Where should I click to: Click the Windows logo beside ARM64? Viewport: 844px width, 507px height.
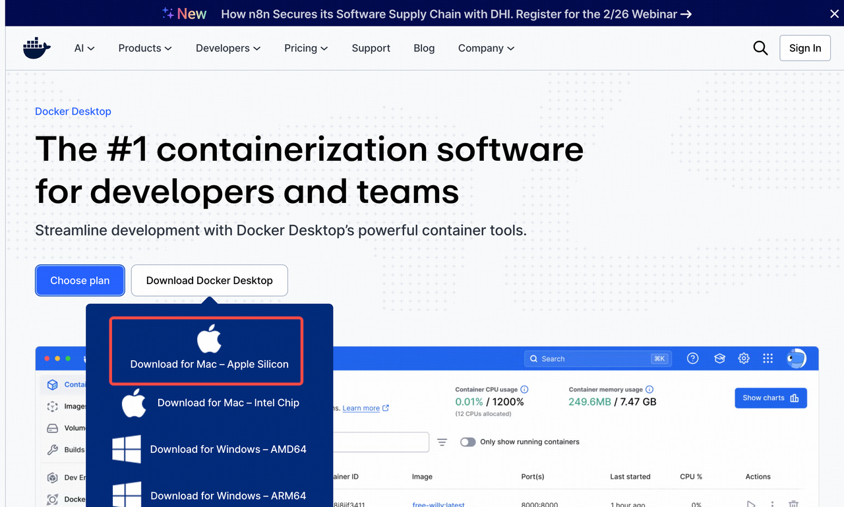[127, 495]
